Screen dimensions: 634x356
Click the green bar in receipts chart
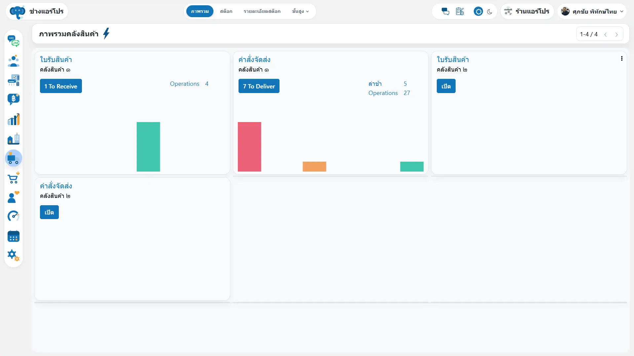click(148, 147)
